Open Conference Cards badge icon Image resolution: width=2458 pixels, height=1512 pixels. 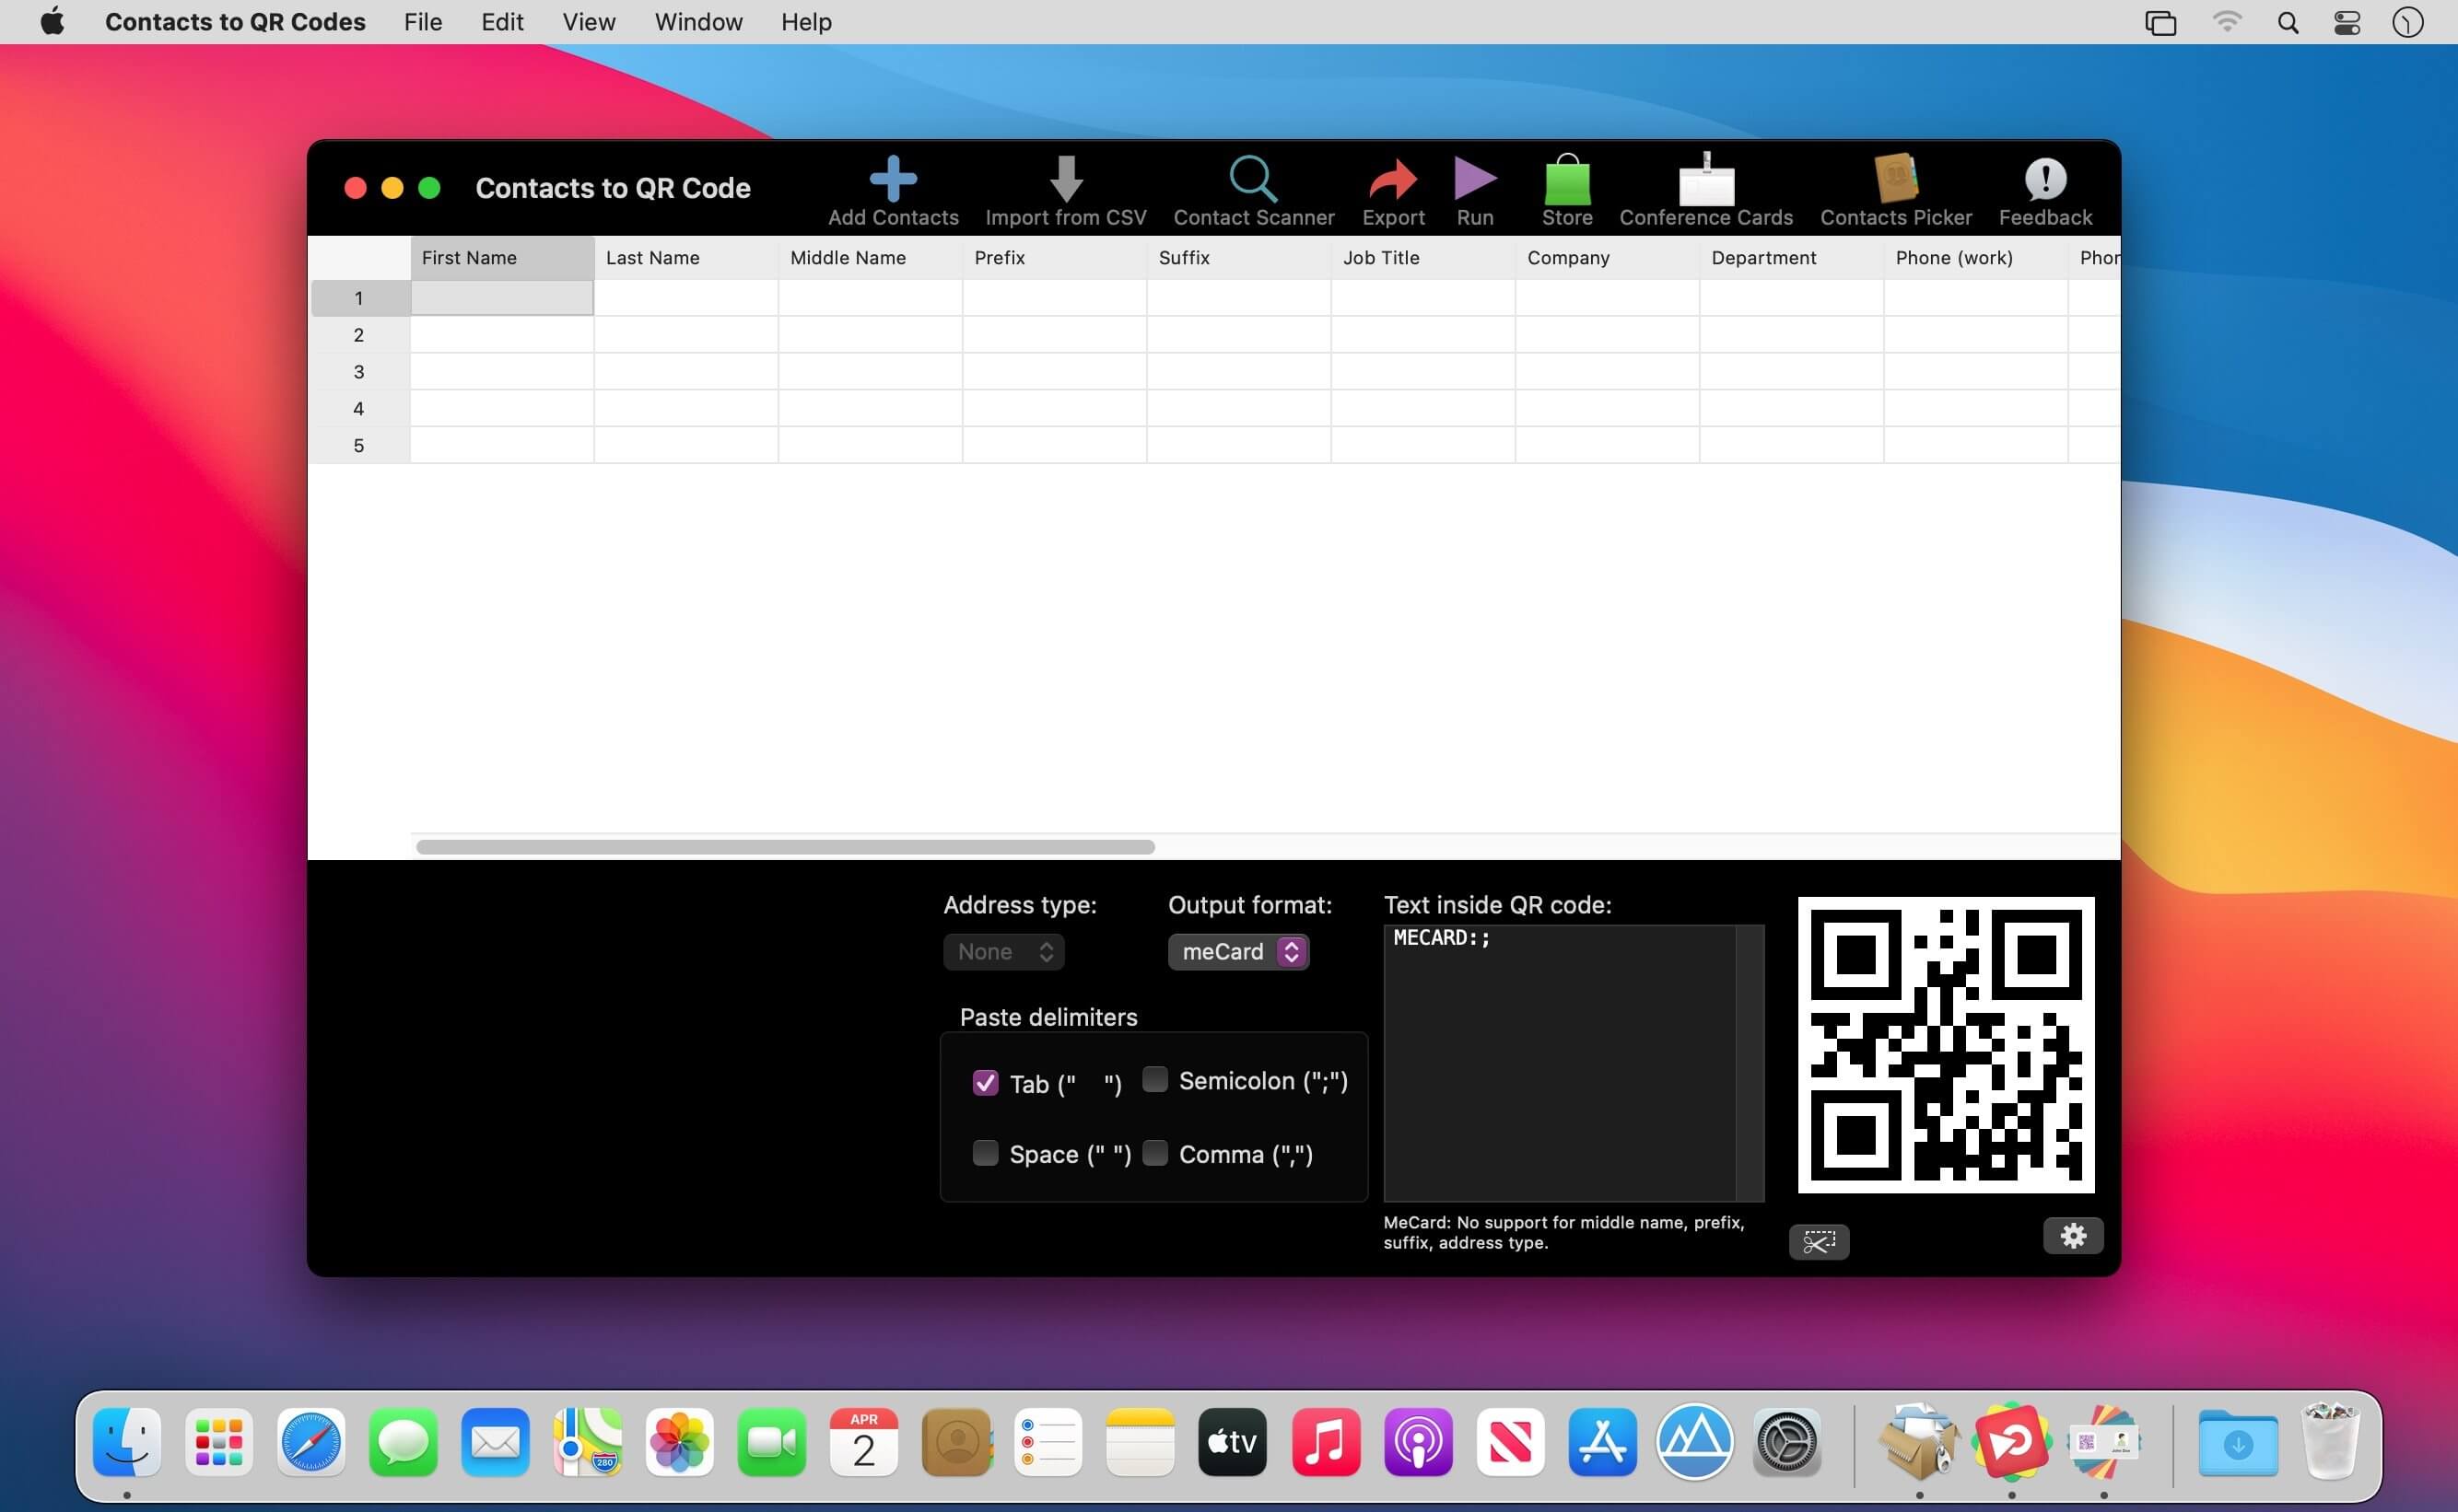[1705, 182]
